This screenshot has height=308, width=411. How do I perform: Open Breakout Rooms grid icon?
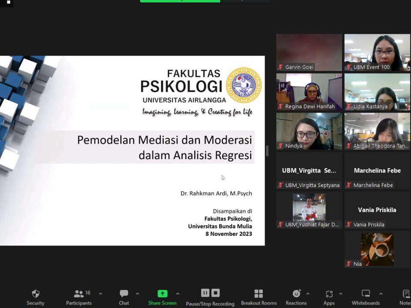tap(259, 293)
